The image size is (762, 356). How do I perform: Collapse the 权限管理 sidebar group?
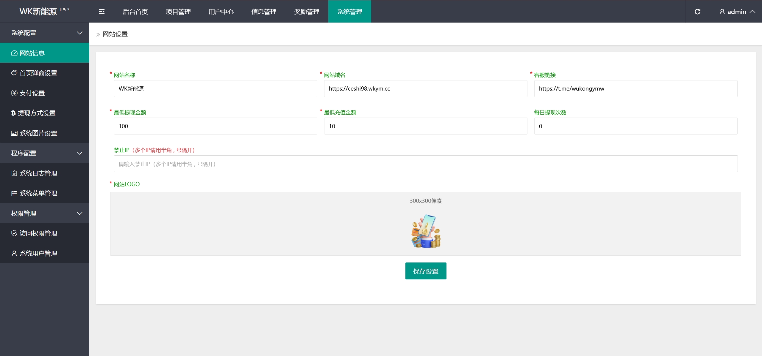coord(45,213)
